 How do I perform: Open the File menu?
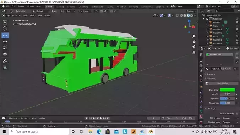[x=8, y=6]
